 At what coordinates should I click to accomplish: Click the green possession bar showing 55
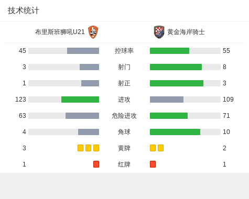(169, 51)
